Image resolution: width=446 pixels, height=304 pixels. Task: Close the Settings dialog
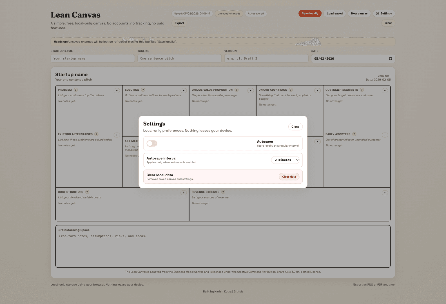coord(295,127)
